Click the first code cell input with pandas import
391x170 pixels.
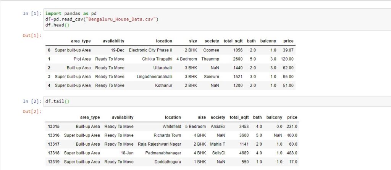(217, 19)
